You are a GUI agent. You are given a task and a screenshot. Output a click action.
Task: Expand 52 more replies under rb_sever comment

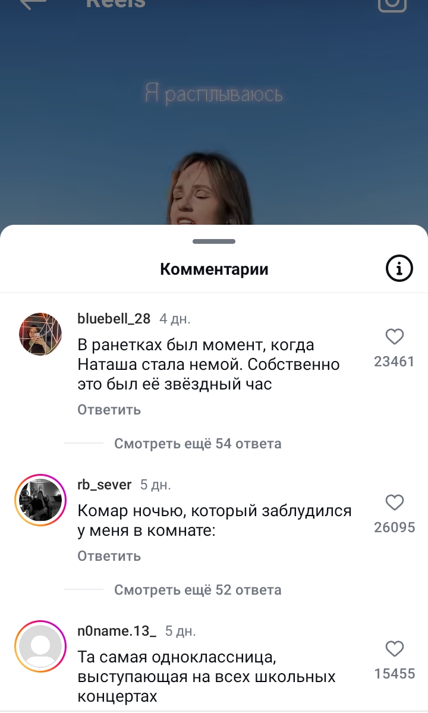point(197,590)
